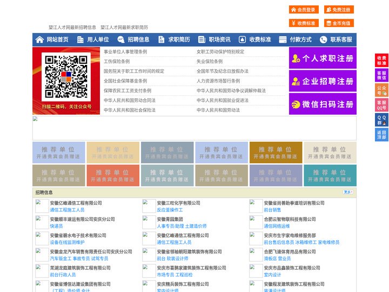Click the phone icon beside 联系客服

pos(323,39)
